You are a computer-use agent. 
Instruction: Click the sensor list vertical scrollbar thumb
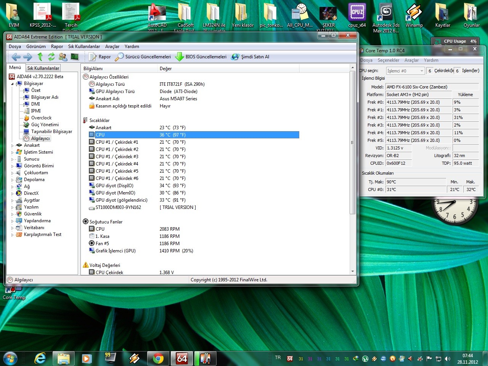(353, 143)
